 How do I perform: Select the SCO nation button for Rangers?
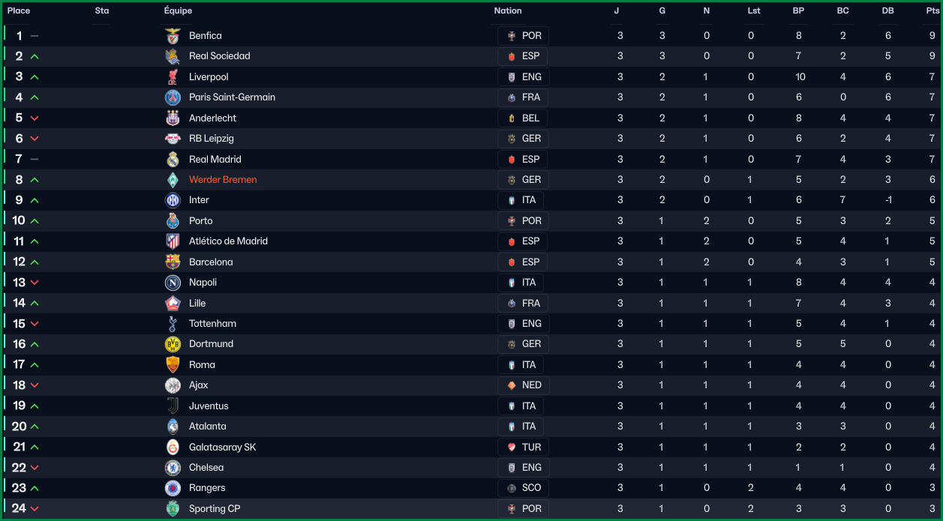coord(523,488)
